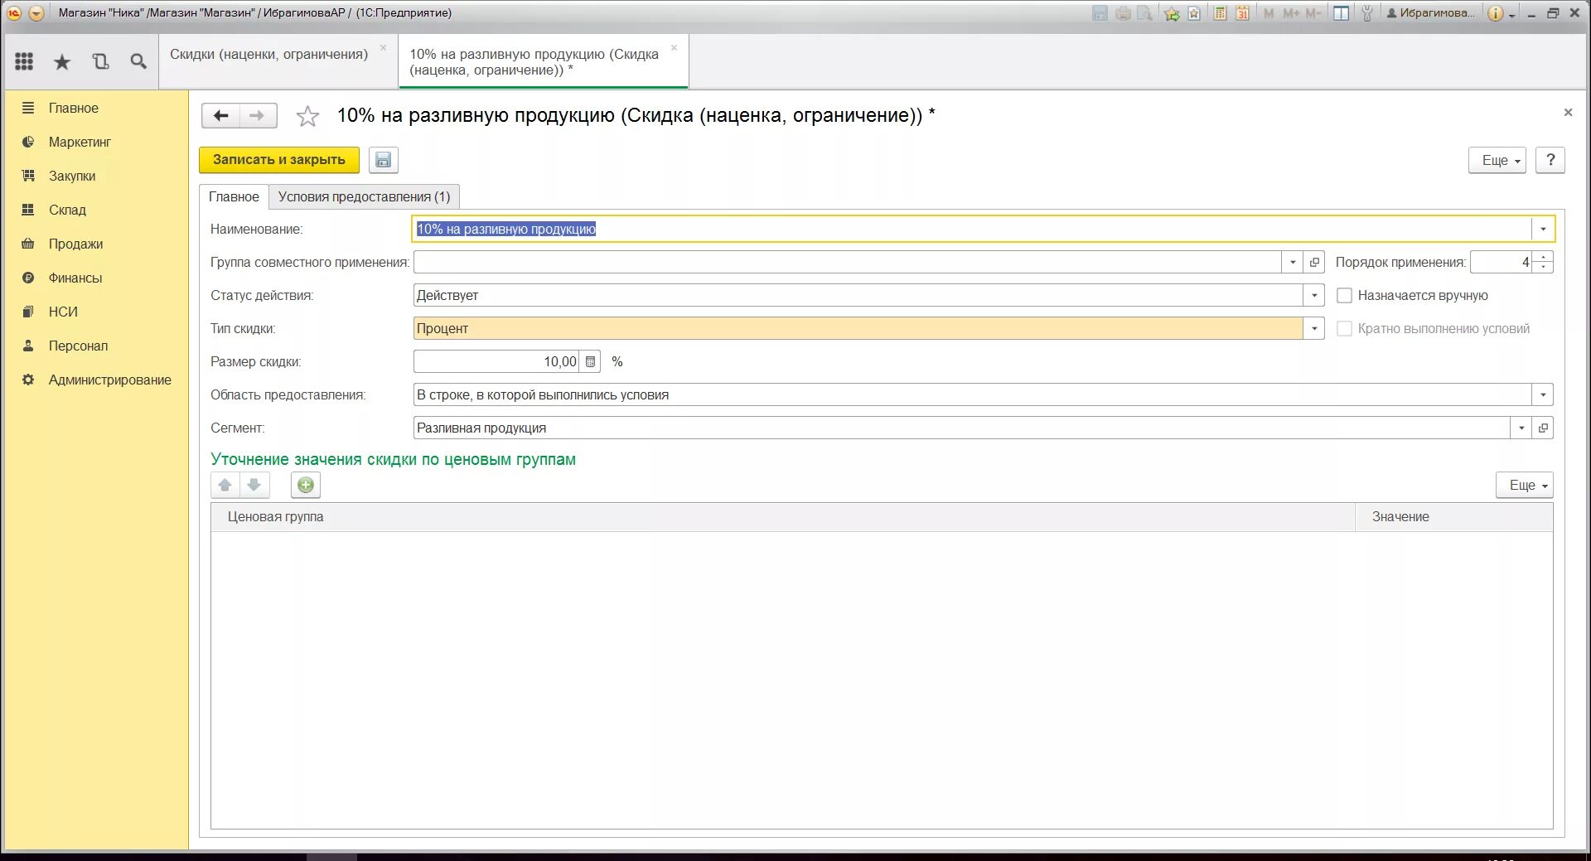The width and height of the screenshot is (1591, 861).
Task: Adjust the Порядок применения stepper arrows
Action: pos(1543,262)
